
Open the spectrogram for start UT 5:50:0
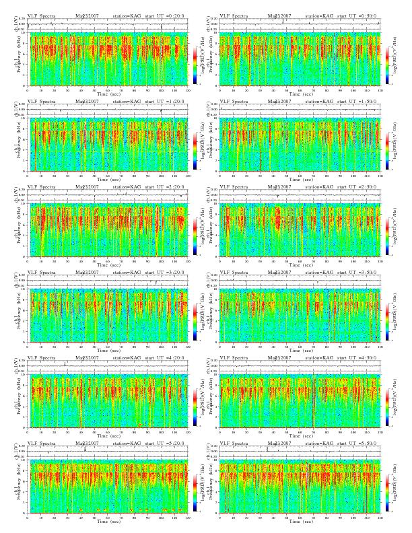tap(300, 487)
